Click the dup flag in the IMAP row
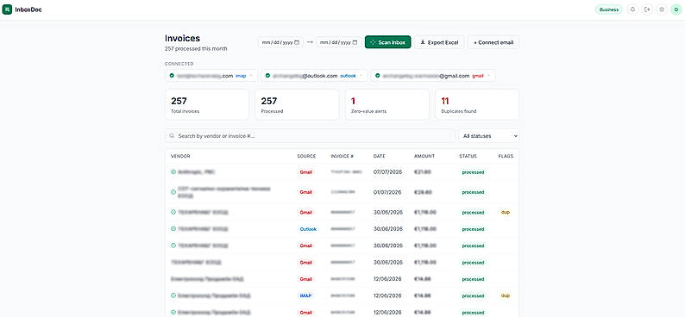 point(506,295)
